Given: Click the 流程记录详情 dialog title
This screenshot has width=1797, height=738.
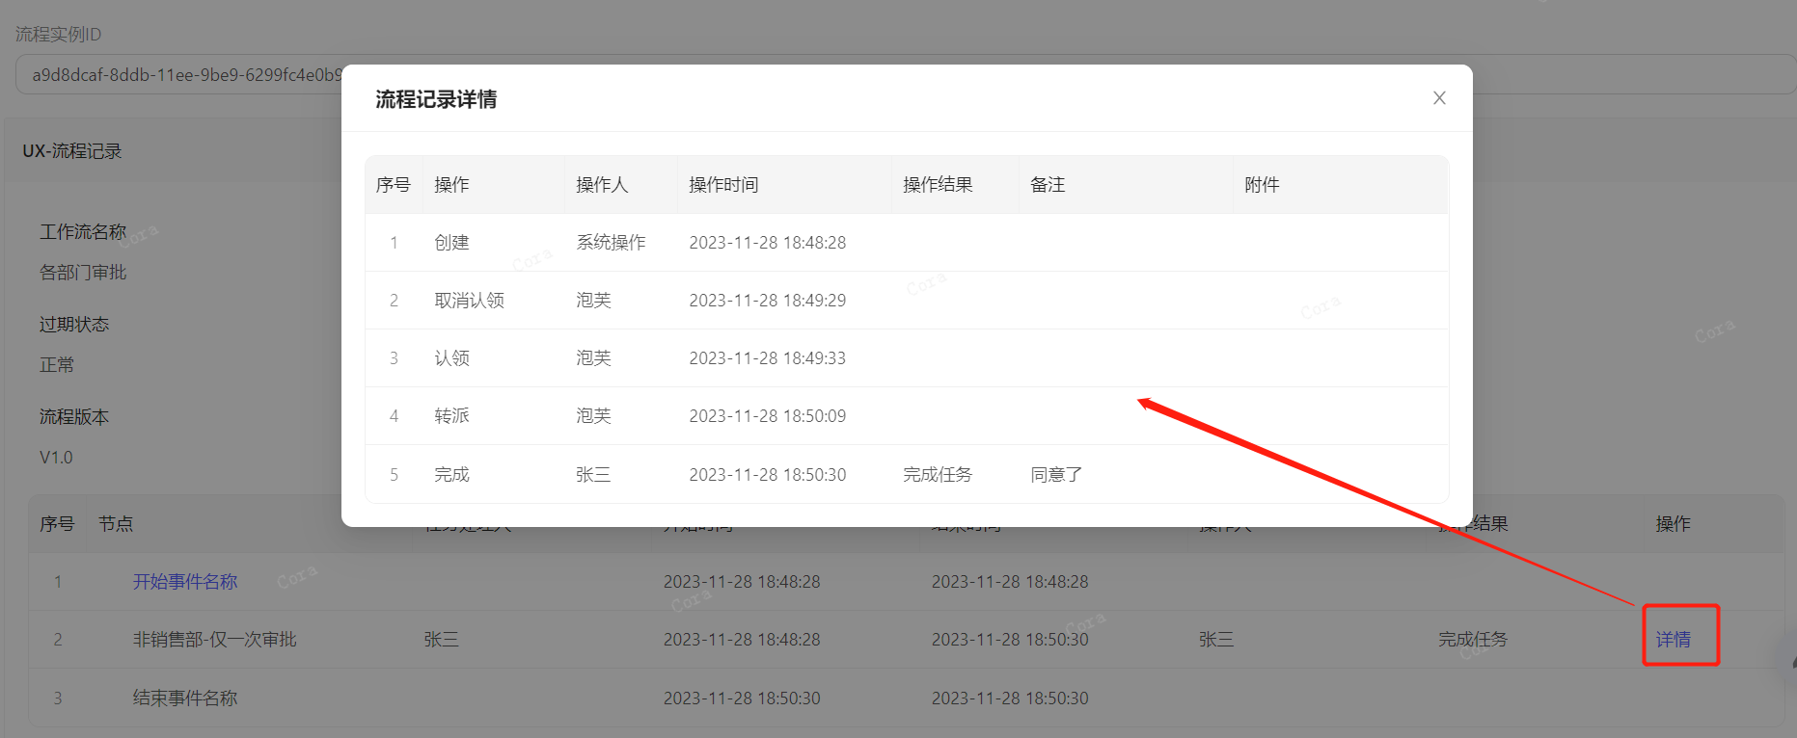Looking at the screenshot, I should click(436, 99).
